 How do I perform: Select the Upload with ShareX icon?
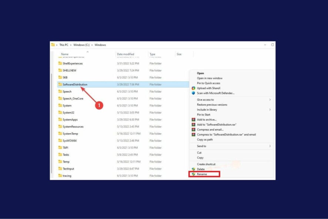(x=193, y=88)
